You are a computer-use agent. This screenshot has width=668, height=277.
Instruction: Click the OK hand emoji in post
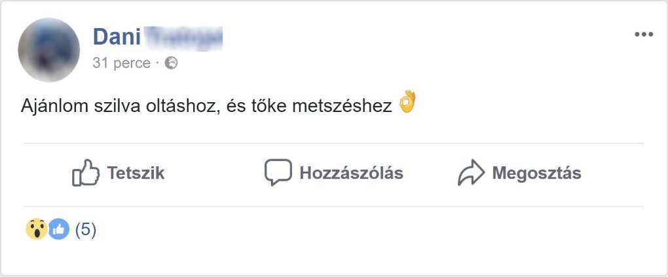pyautogui.click(x=407, y=102)
